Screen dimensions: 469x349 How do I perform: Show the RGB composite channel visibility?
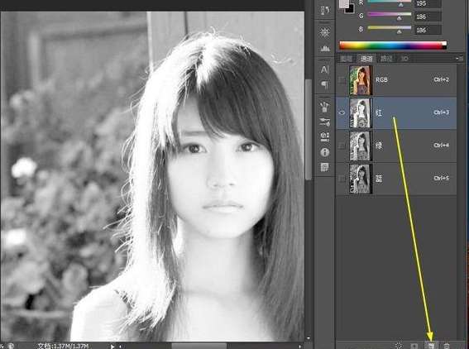342,80
